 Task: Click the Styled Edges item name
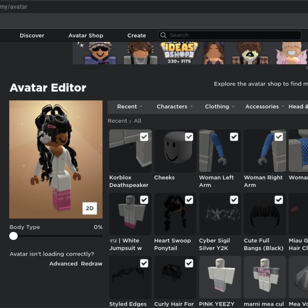(x=128, y=304)
